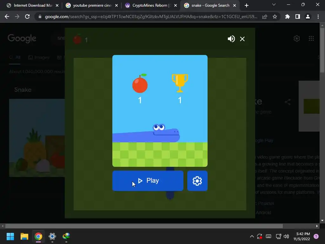
Task: Open Chrome extensions puzzle icon
Action: point(287,17)
